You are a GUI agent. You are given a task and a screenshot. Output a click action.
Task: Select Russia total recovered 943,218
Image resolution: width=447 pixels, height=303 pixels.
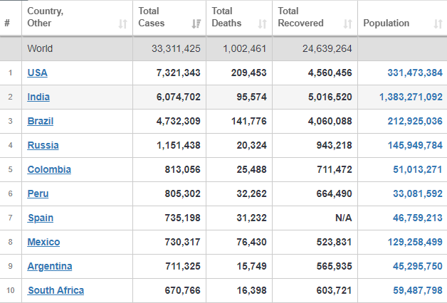334,145
